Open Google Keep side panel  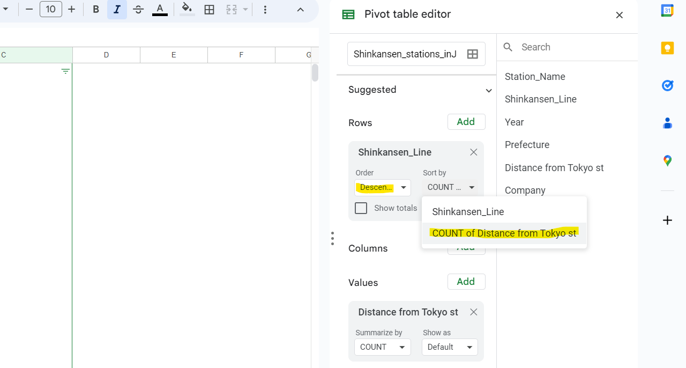pos(667,48)
